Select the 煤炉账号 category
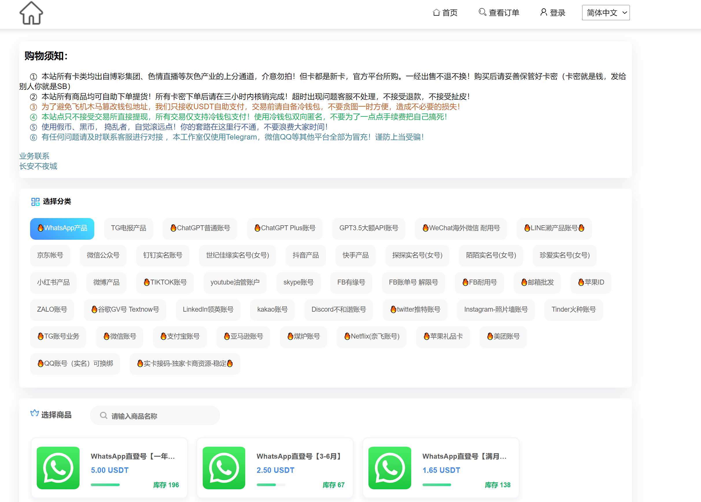Screen dimensions: 701x502 pyautogui.click(x=303, y=337)
